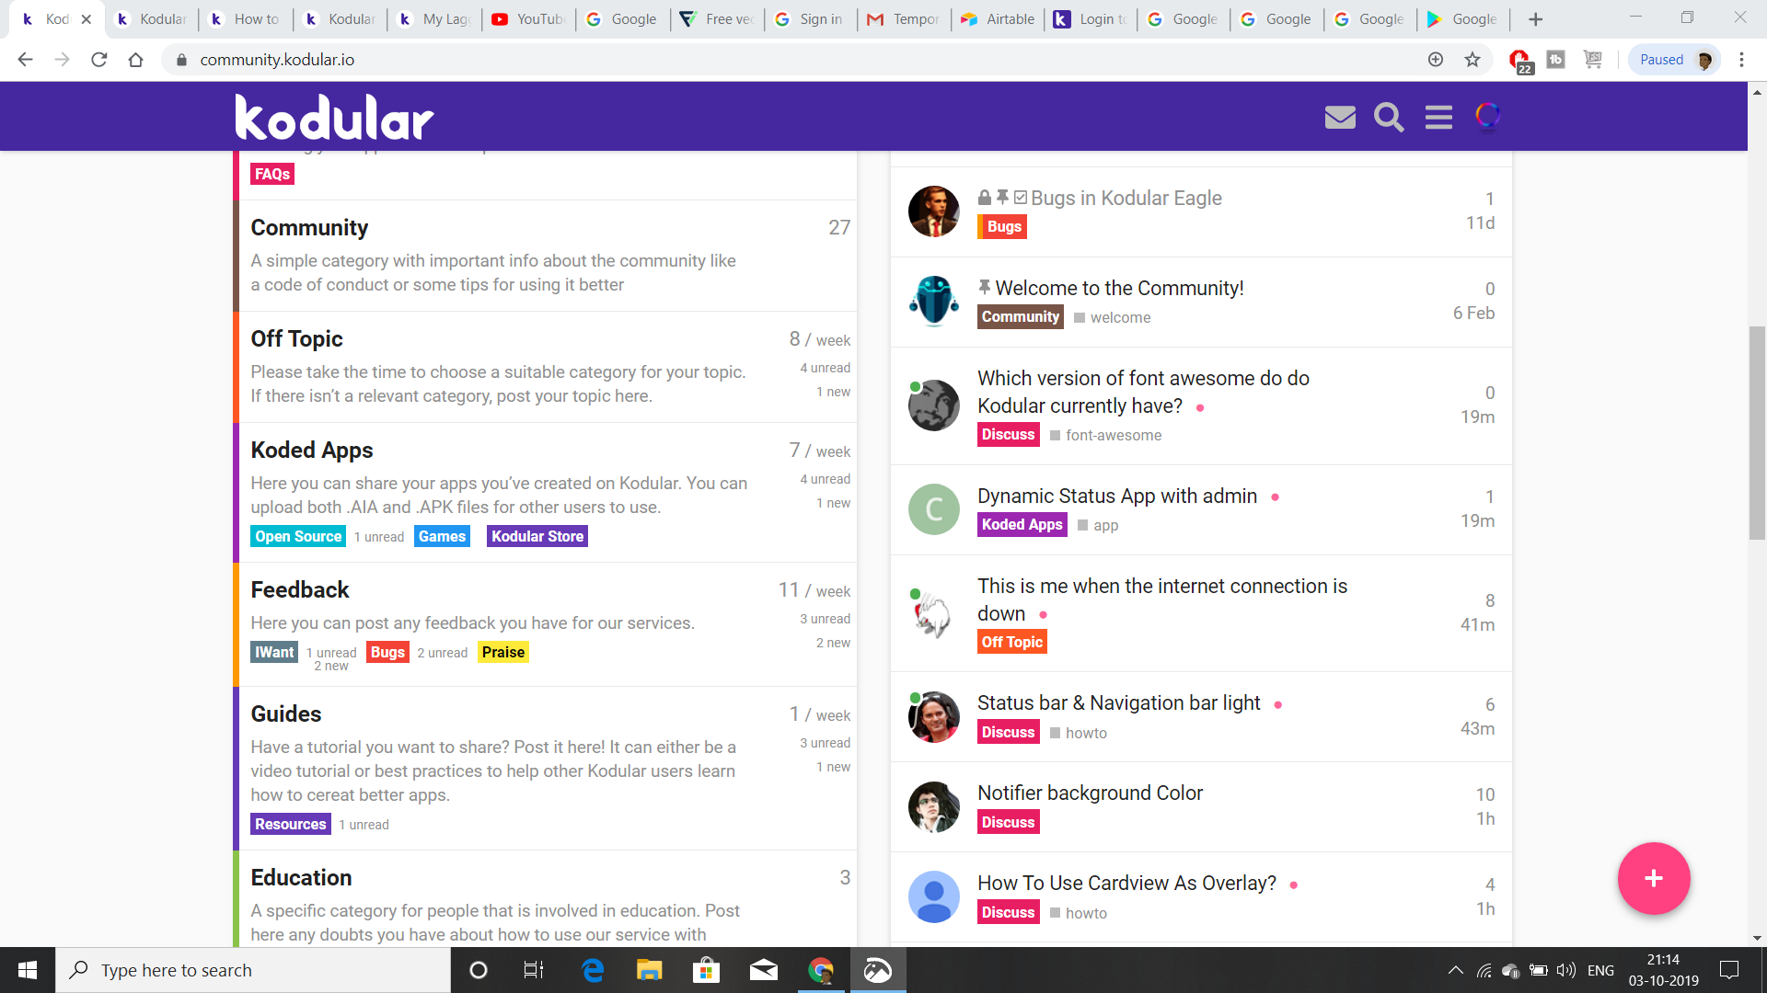Select the Open Source subcategory tag

click(298, 536)
